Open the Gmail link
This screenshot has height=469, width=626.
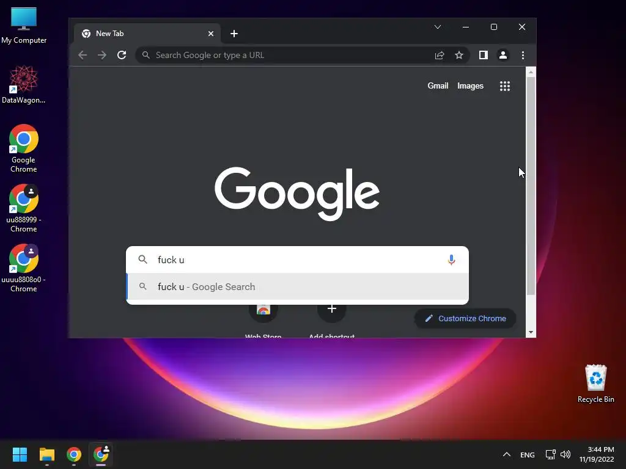click(438, 85)
